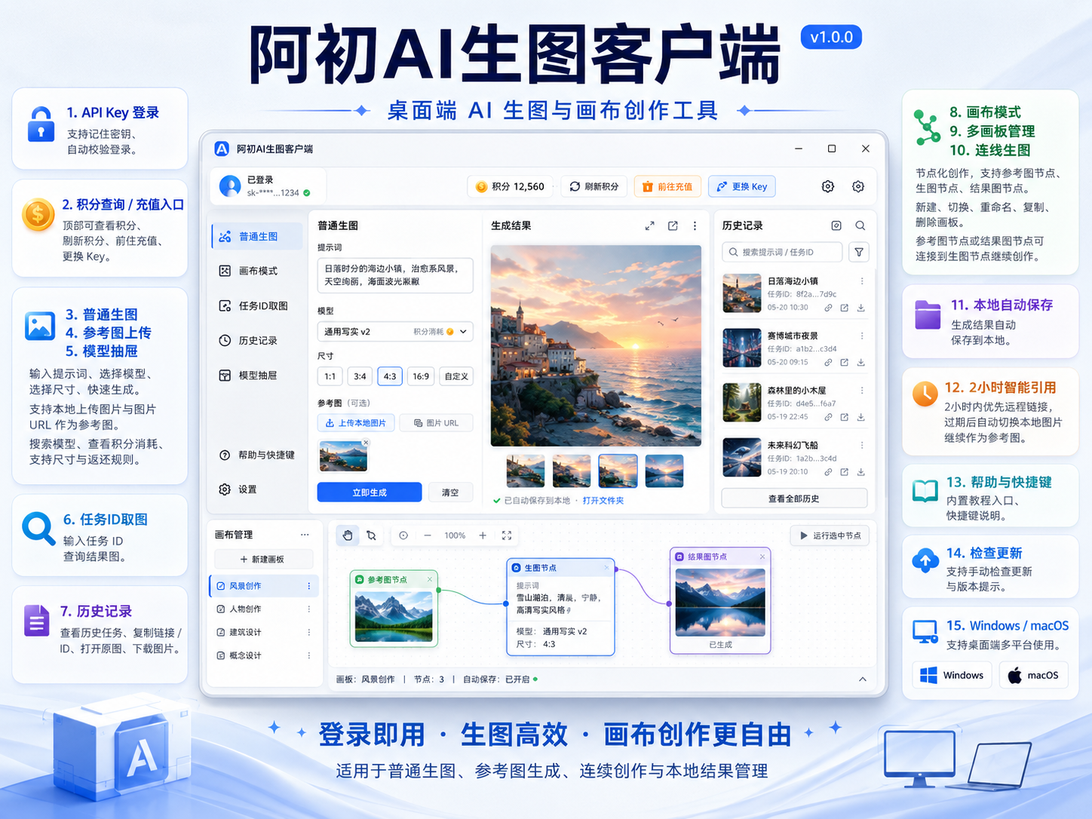This screenshot has height=819, width=1092.
Task: Click the 前往充值 recharge button
Action: [667, 186]
